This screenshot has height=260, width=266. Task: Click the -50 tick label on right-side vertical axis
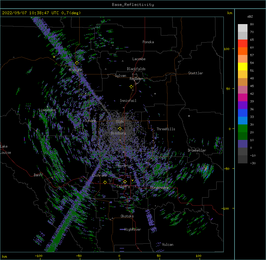pos(227,169)
